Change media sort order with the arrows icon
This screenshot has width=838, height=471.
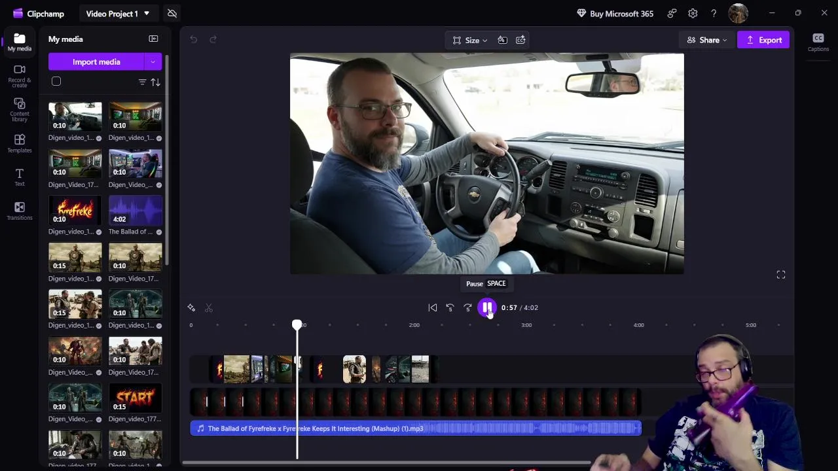(156, 82)
